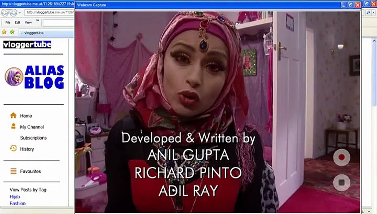Click the webcam video preview area
The image size is (377, 214).
tap(218, 112)
